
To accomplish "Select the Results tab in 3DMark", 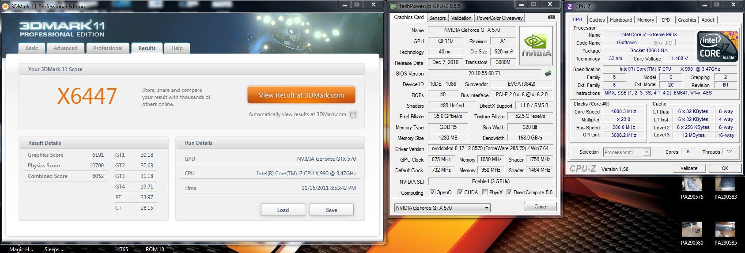I will (147, 48).
